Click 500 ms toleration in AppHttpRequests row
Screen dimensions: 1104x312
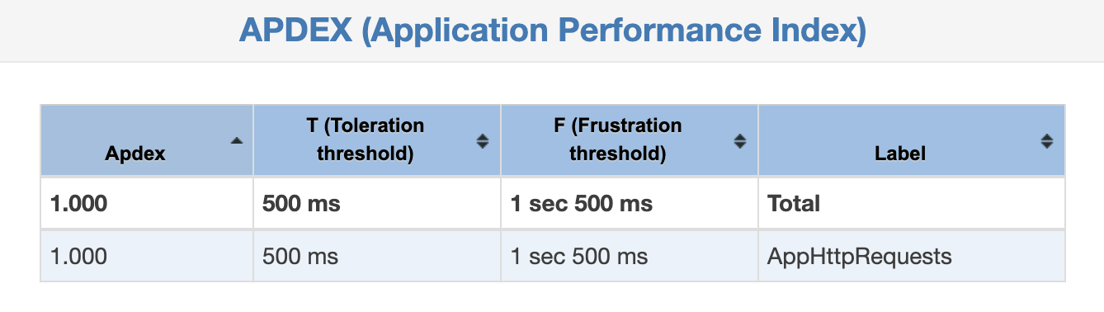coord(300,257)
